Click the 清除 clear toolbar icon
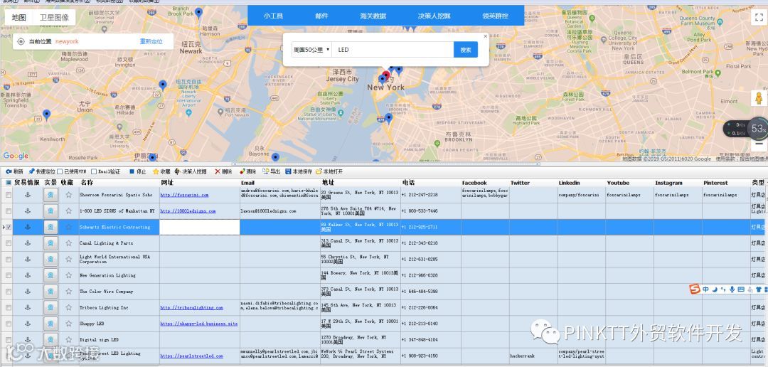Image resolution: width=768 pixels, height=367 pixels. [242, 171]
